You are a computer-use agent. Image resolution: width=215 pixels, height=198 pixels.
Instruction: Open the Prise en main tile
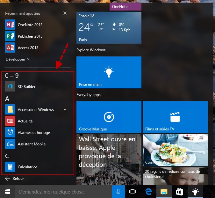(109, 72)
